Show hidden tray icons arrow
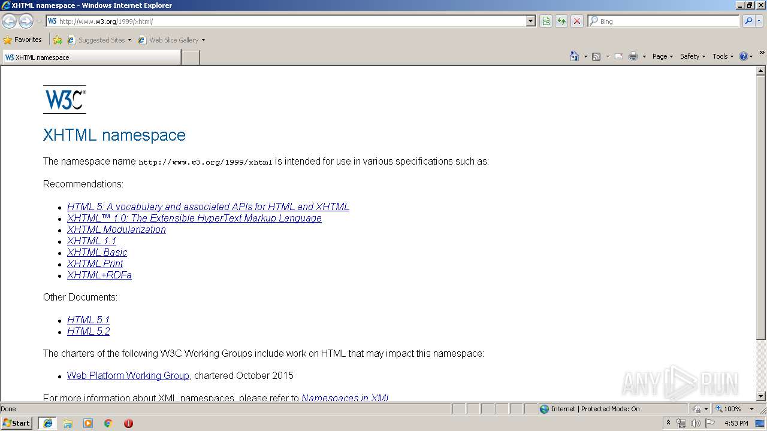 [668, 423]
